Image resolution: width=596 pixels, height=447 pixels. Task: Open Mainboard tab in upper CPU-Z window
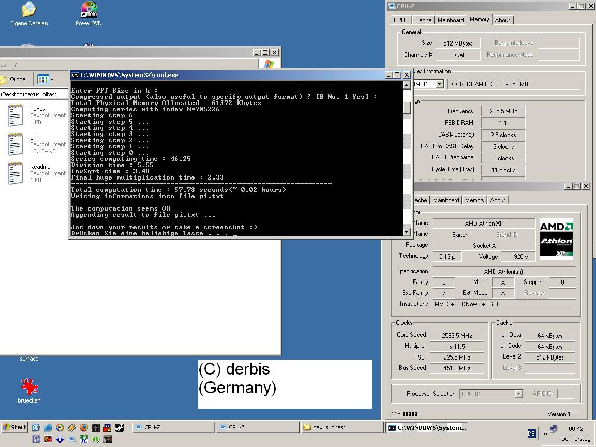tap(451, 20)
